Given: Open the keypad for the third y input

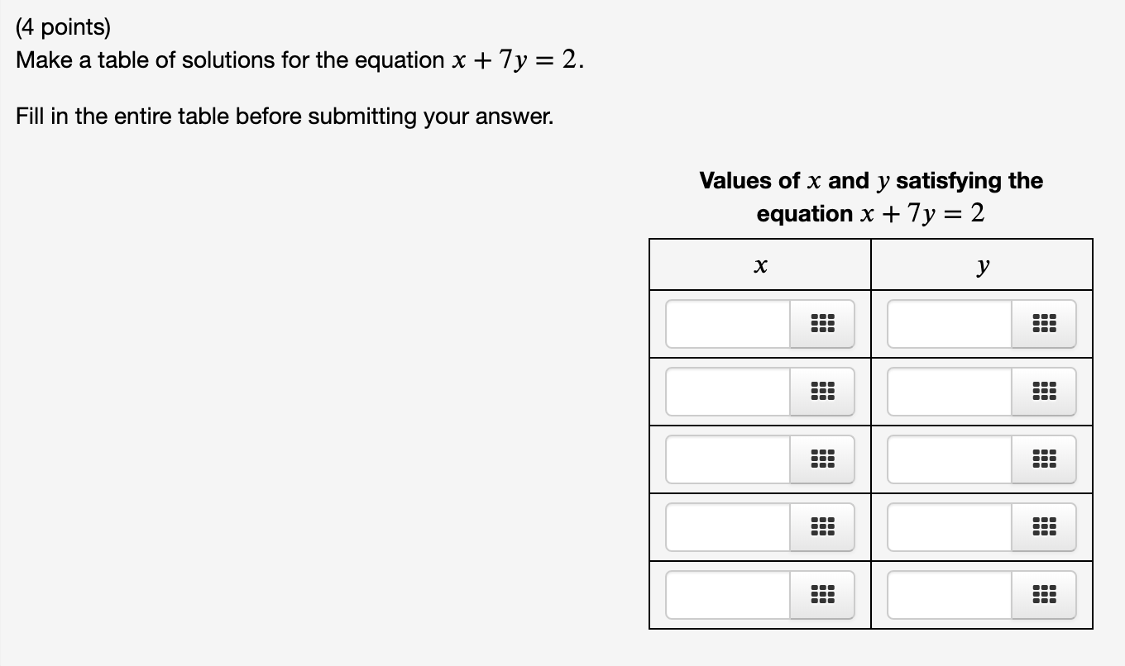Looking at the screenshot, I should click(x=1045, y=459).
